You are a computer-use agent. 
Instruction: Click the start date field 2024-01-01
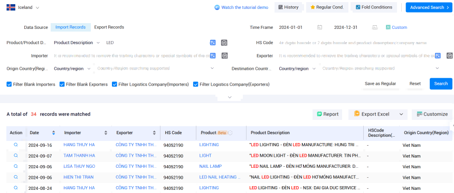click(x=291, y=27)
